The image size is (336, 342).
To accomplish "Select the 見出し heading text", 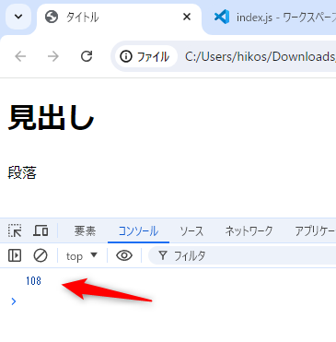I will (51, 118).
